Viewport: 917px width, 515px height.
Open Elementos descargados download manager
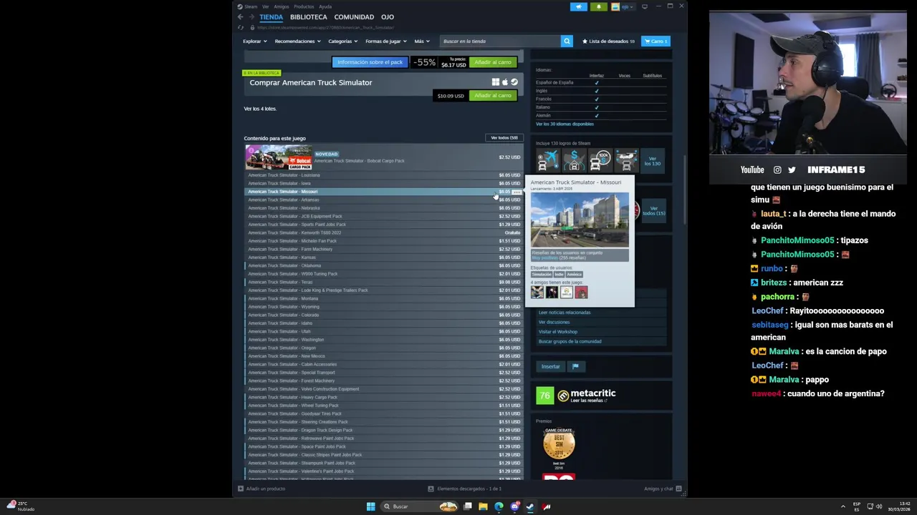tap(464, 489)
